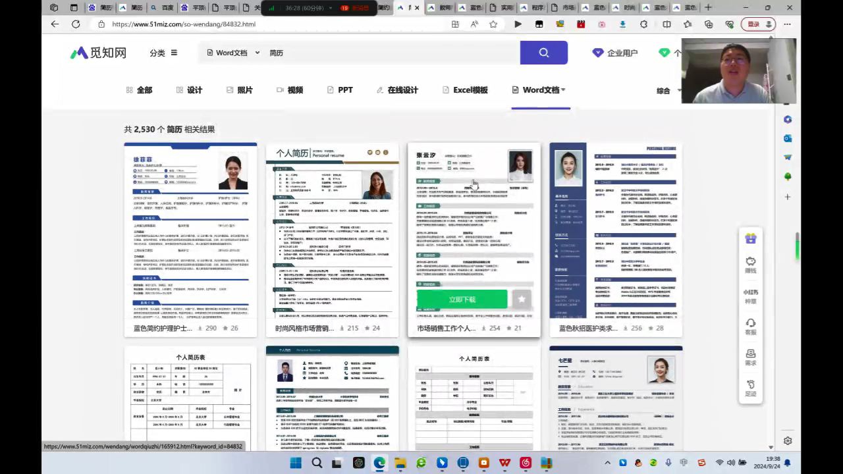The width and height of the screenshot is (843, 474).
Task: Refresh the page with browser reload icon
Action: 76,24
